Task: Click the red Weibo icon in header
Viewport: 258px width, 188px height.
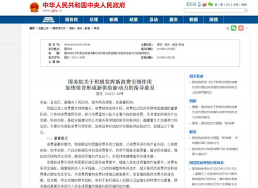Action: [x=204, y=5]
